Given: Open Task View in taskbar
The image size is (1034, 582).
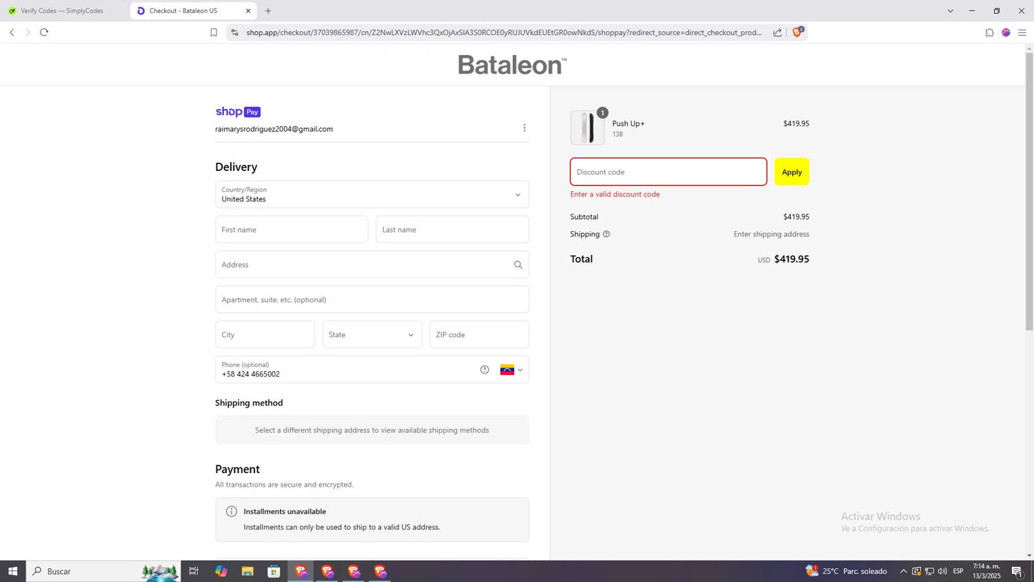Looking at the screenshot, I should pyautogui.click(x=194, y=571).
